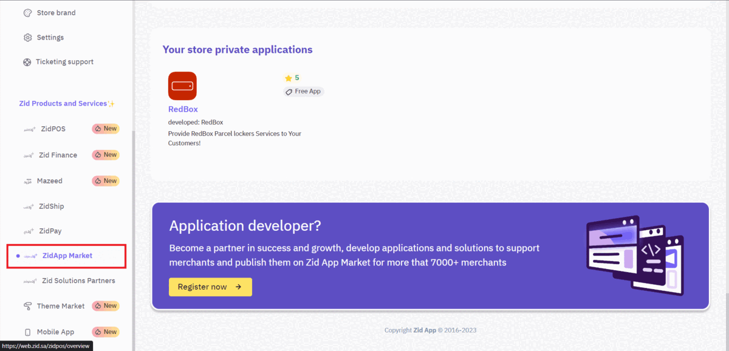
Task: Click the Zid Products and Services heading
Action: point(67,104)
